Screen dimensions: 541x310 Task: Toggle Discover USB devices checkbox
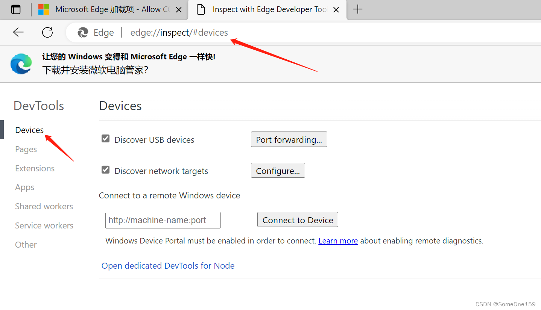point(105,139)
